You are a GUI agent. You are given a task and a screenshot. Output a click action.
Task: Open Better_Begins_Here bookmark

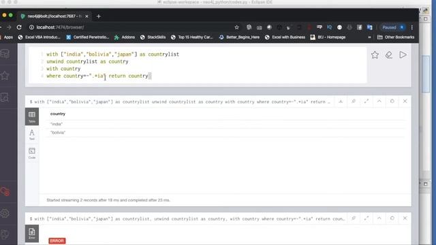pyautogui.click(x=239, y=37)
